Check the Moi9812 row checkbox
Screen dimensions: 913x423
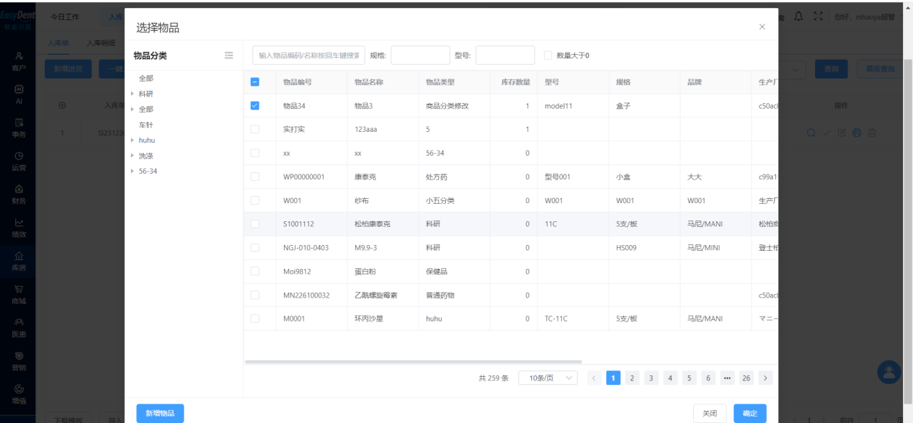pos(254,271)
